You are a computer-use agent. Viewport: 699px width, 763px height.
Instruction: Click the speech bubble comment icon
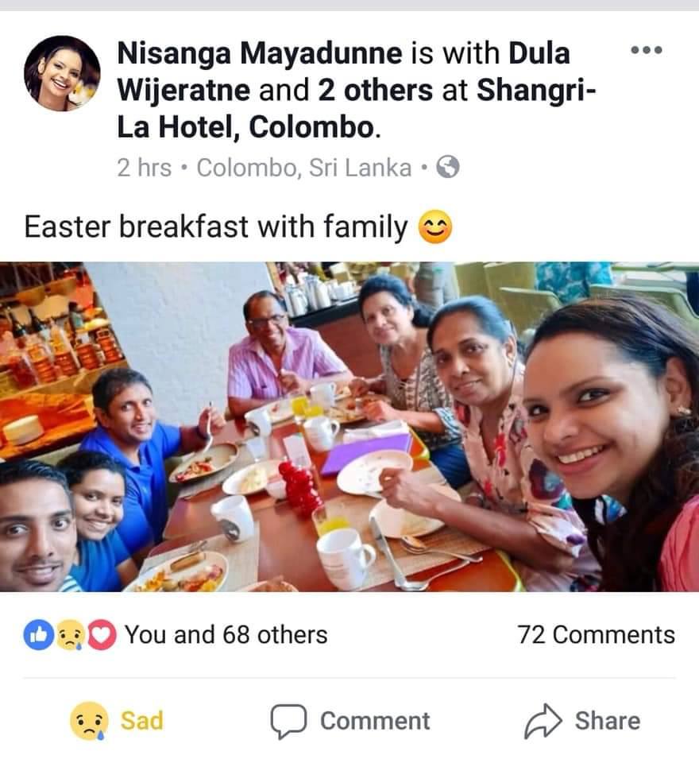288,721
